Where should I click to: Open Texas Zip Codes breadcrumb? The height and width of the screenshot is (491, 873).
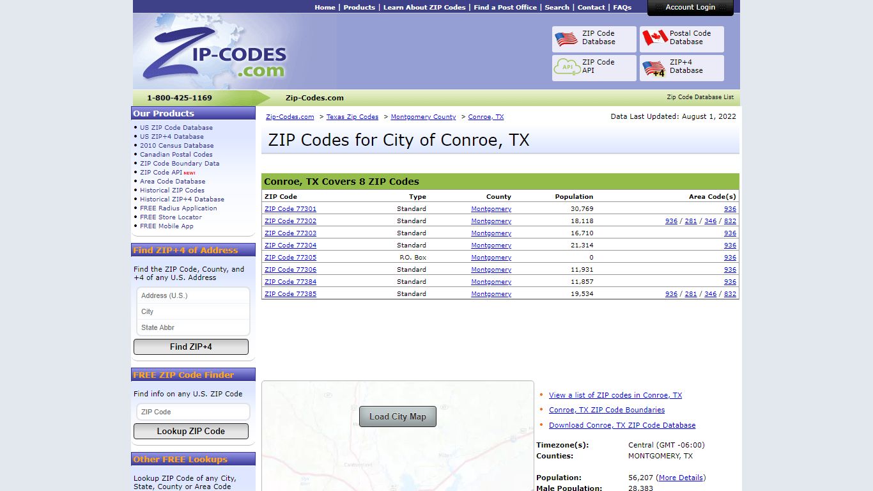click(x=352, y=117)
